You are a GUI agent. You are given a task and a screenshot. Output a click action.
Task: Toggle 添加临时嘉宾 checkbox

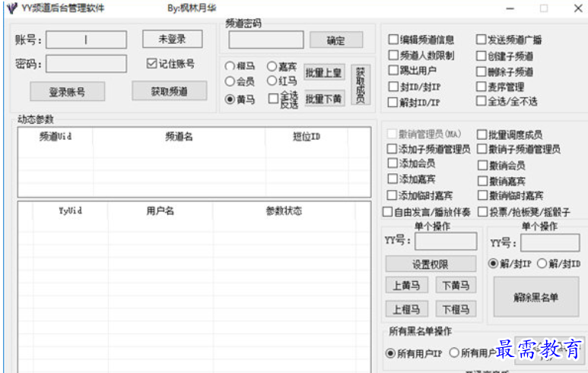392,194
